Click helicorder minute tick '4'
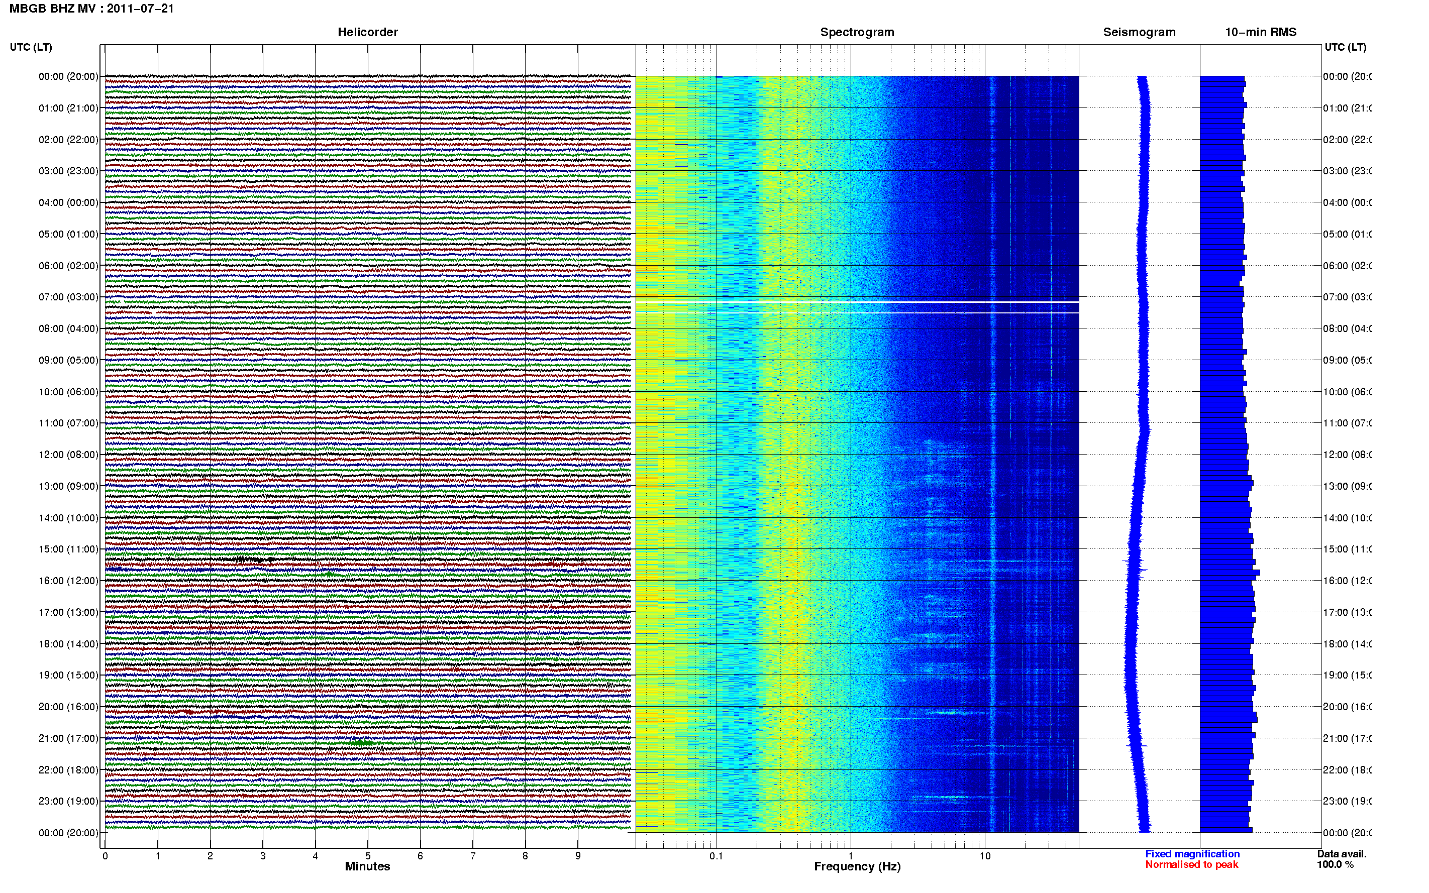The image size is (1429, 893). (316, 856)
